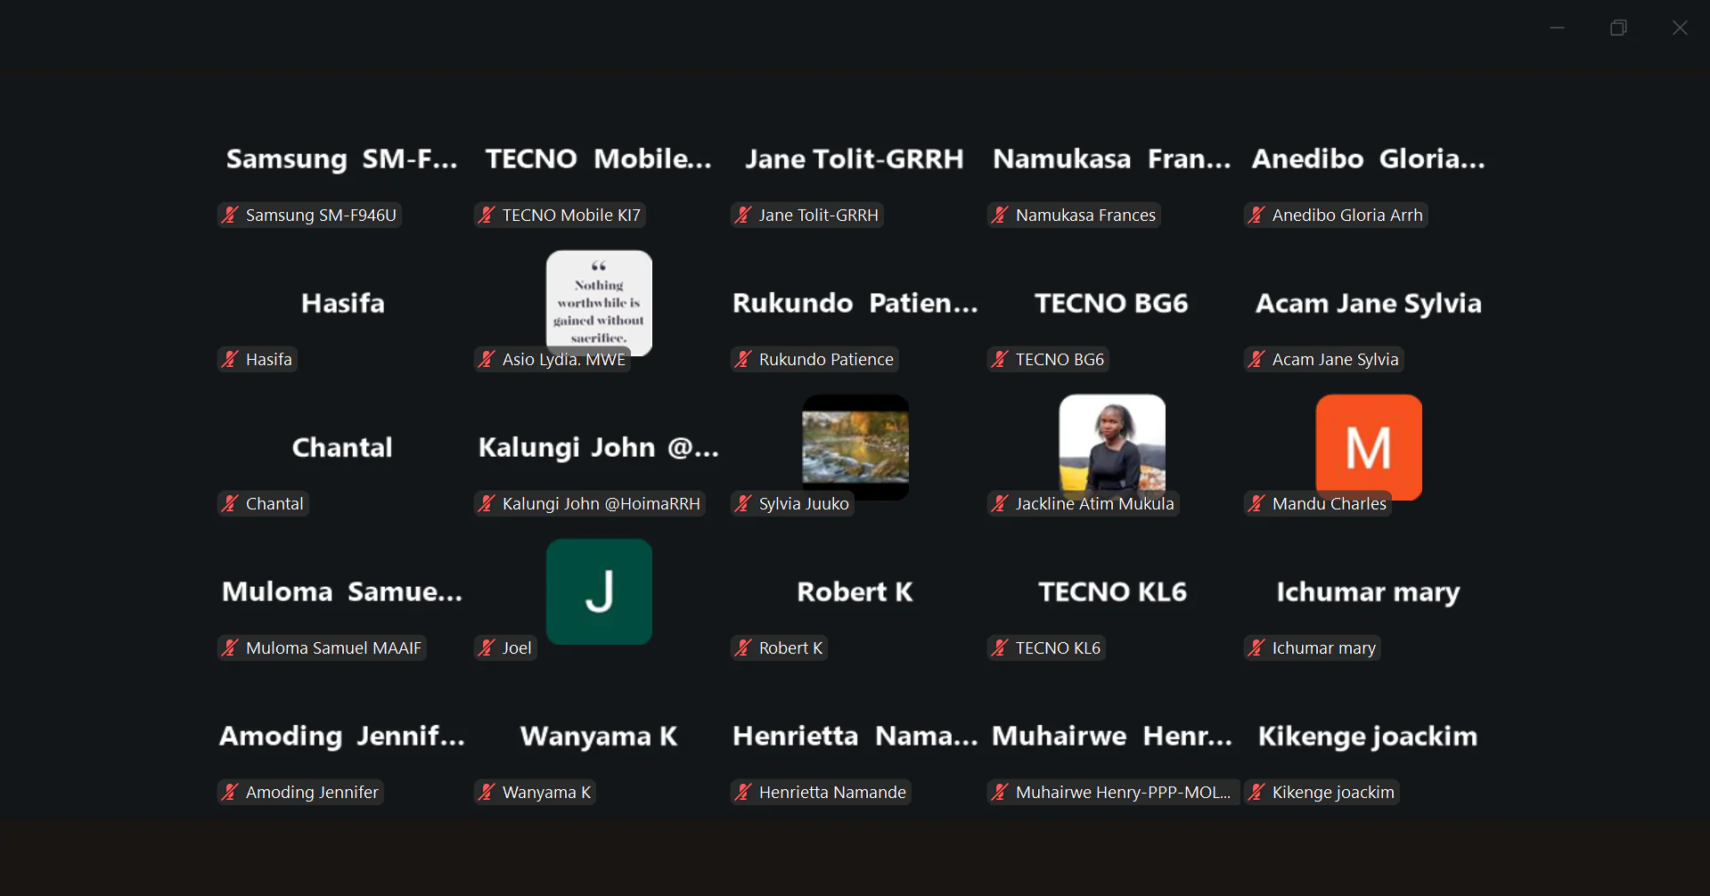Click muted mic icon beside Samsung SM-F946U
Viewport: 1710px width, 896px height.
coord(230,215)
